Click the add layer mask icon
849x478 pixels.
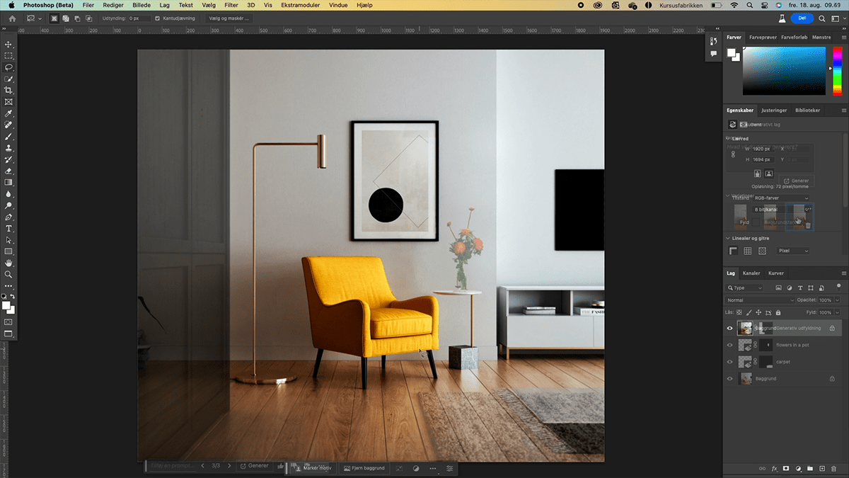click(x=786, y=469)
